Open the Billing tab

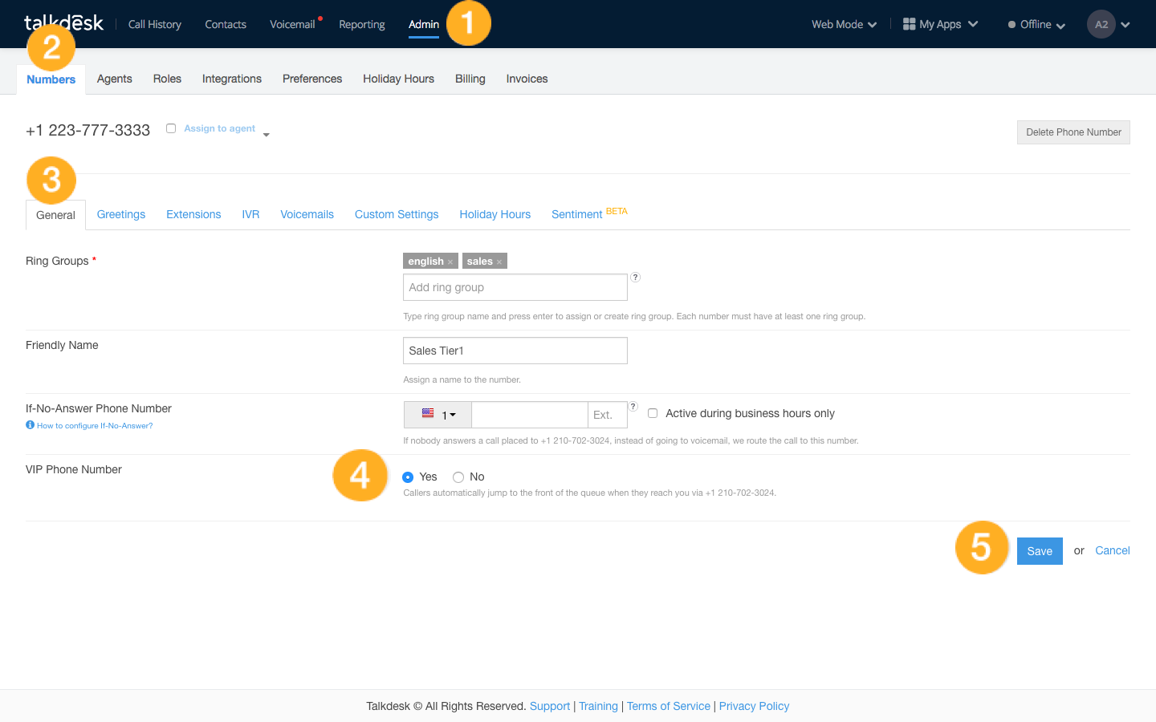pos(470,79)
